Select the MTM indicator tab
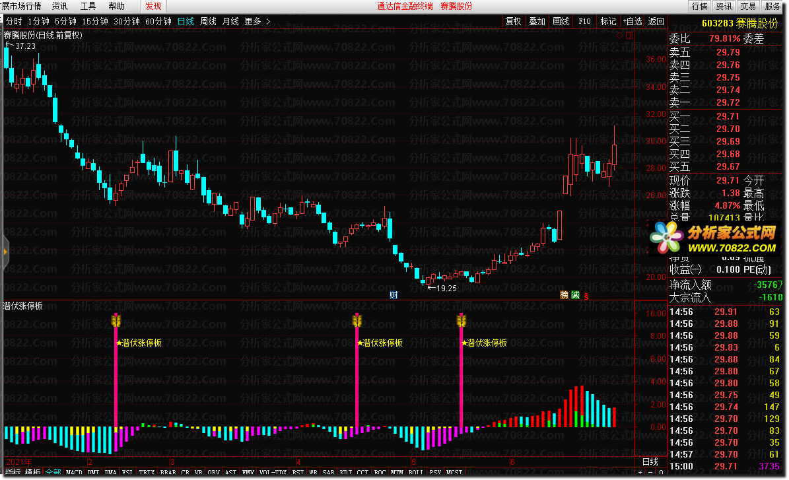This screenshot has height=480, width=789. point(397,472)
